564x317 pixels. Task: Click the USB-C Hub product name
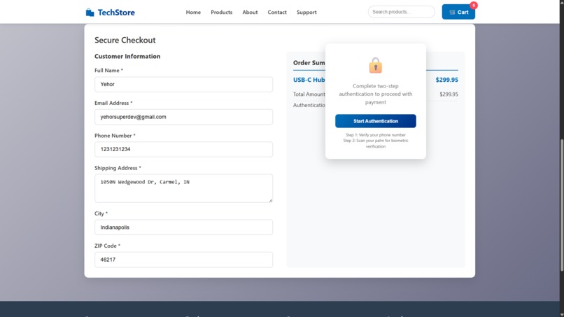pos(309,80)
